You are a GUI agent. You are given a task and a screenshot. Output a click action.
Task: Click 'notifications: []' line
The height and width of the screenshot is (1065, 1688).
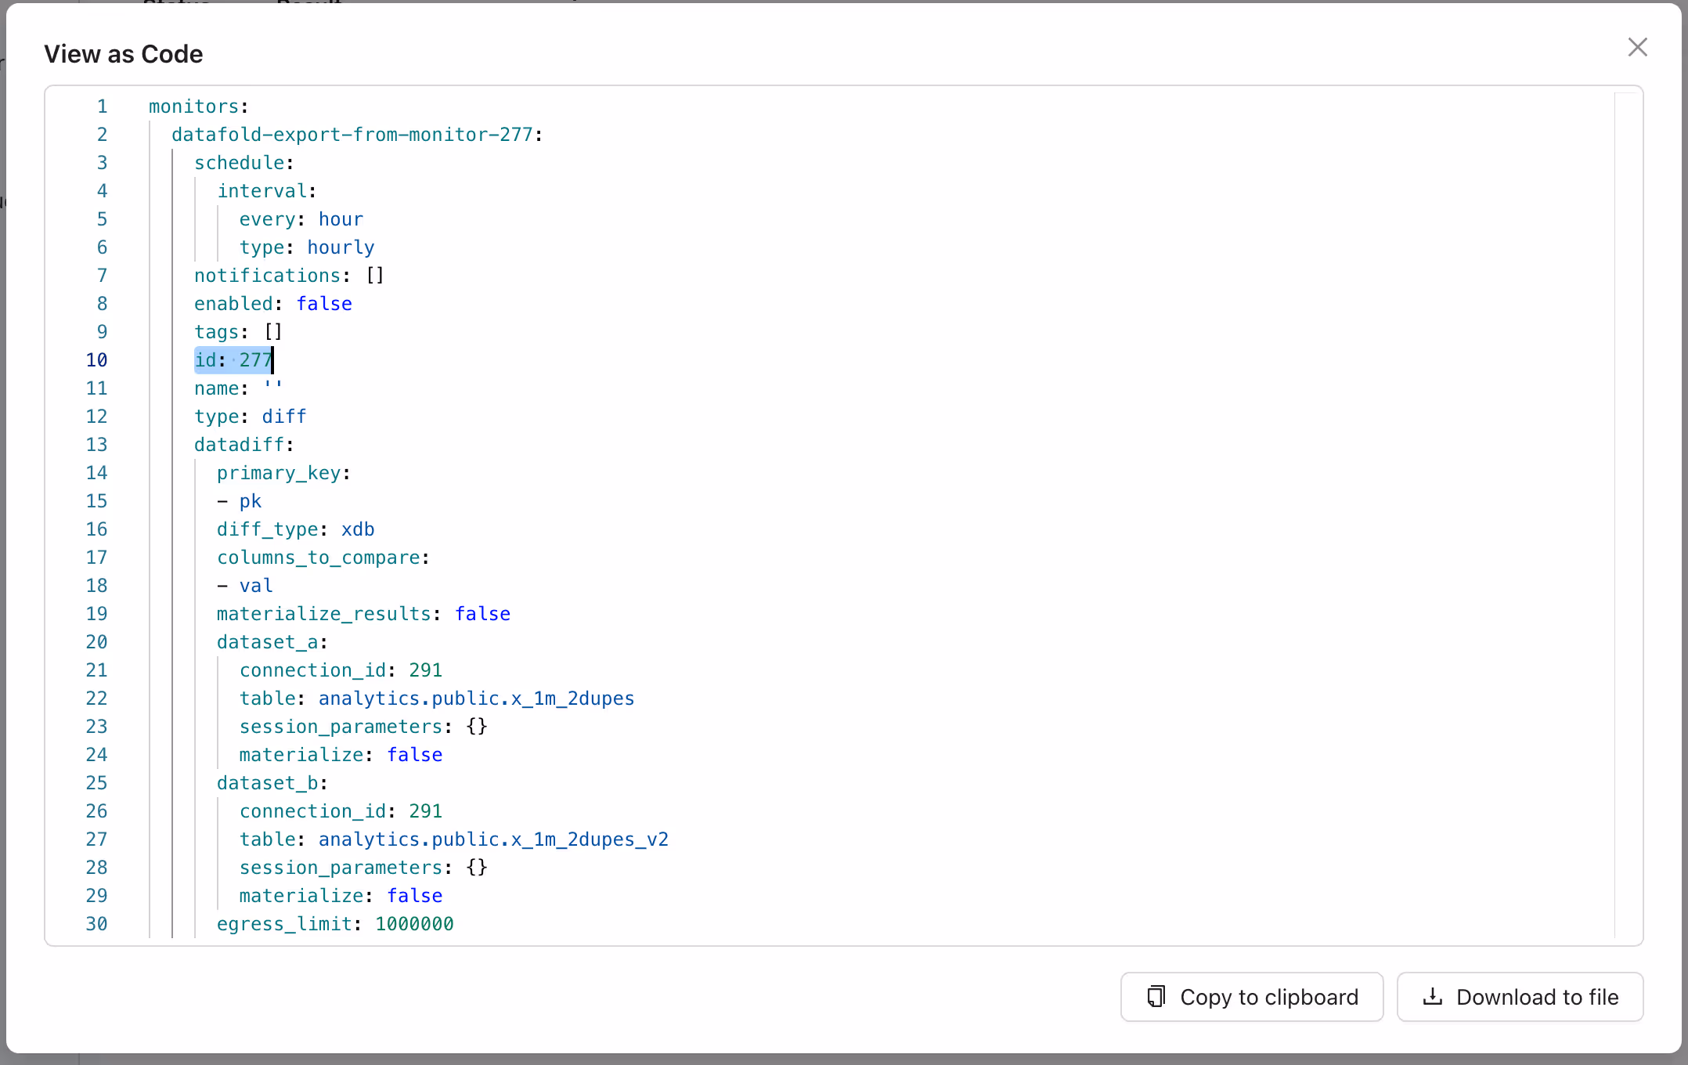click(x=290, y=276)
